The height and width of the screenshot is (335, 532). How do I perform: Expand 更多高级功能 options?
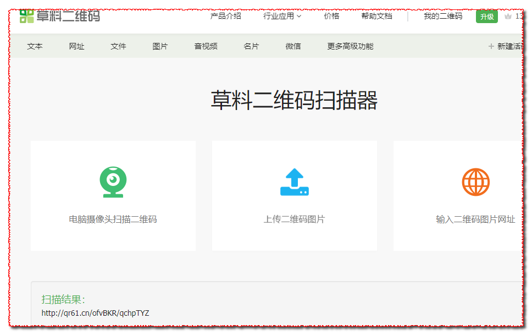[350, 46]
